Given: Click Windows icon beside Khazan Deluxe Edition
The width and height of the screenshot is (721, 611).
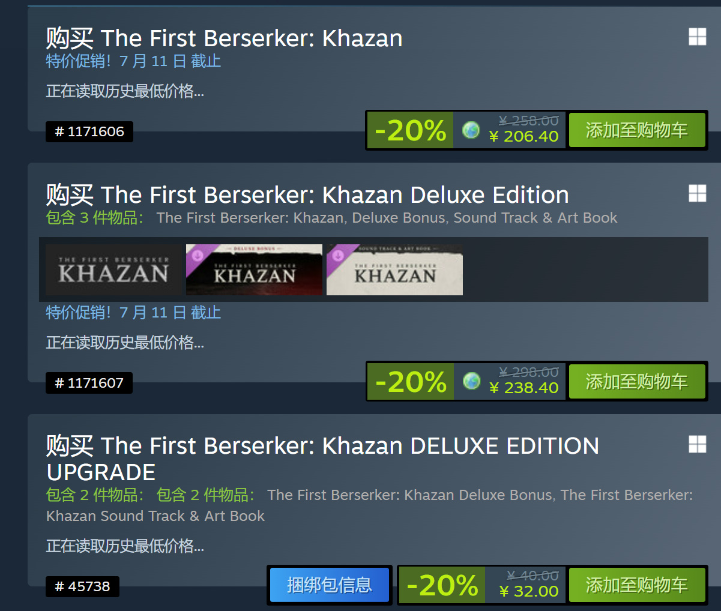Looking at the screenshot, I should 697,193.
